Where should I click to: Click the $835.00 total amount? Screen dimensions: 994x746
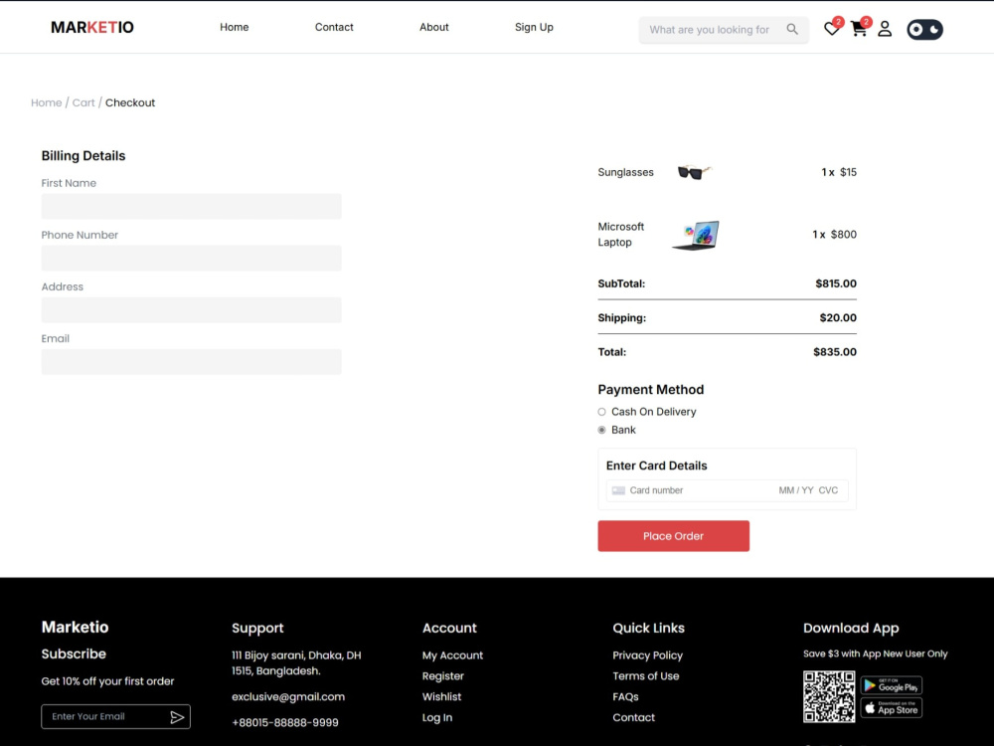tap(834, 352)
